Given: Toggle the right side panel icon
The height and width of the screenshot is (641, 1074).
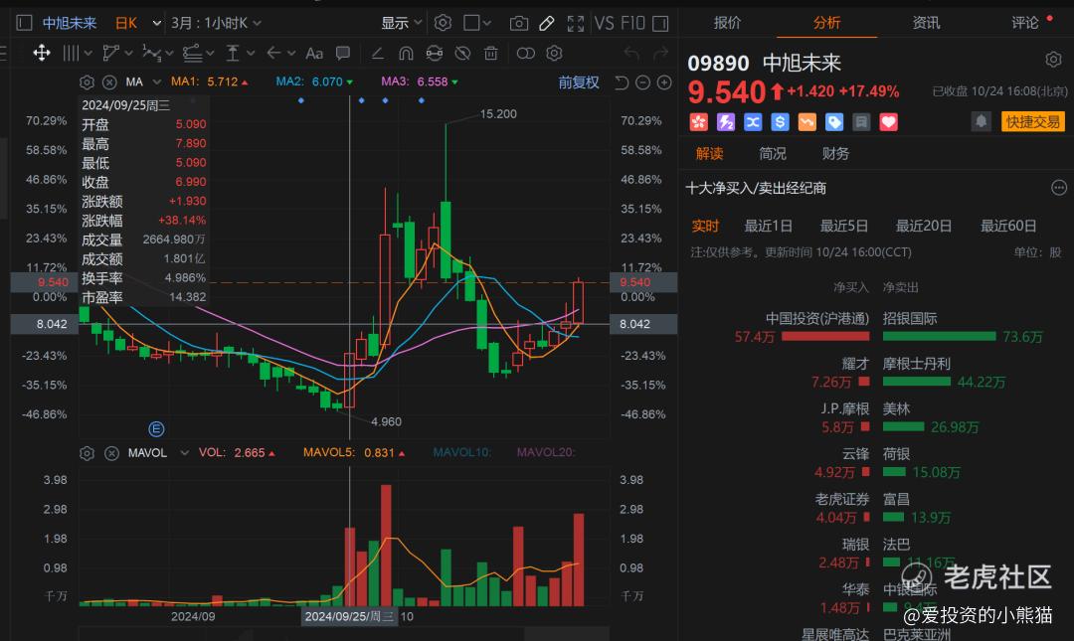Looking at the screenshot, I should point(660,23).
